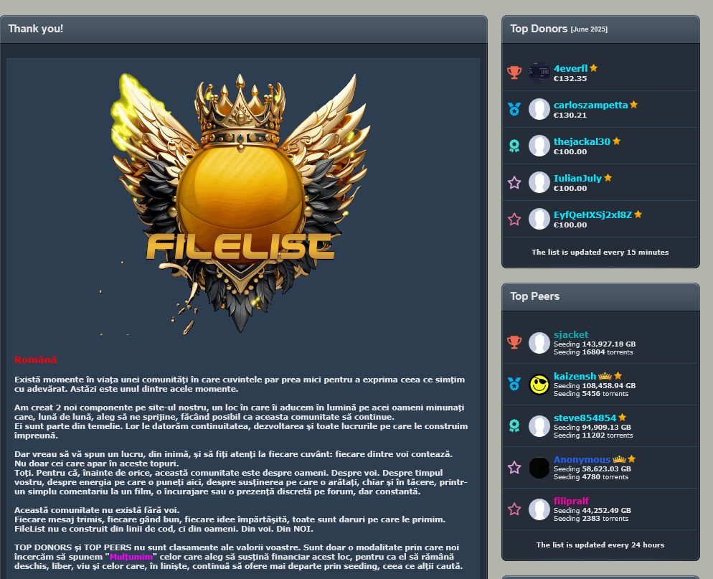Click kaizensh's smiley face avatar

(539, 385)
